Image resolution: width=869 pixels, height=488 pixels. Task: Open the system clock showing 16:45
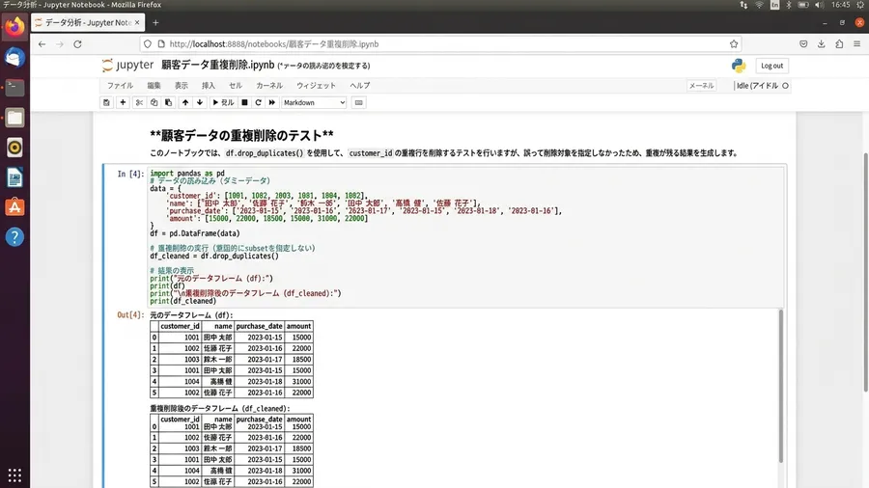pos(840,5)
